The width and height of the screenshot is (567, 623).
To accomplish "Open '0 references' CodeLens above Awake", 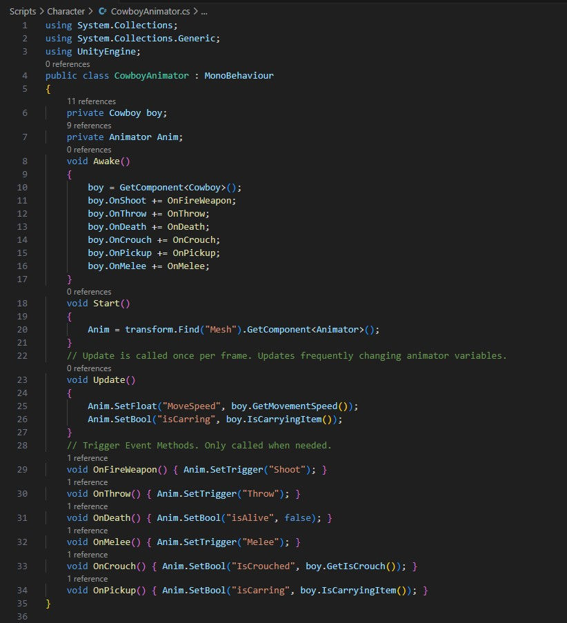I will 89,150.
